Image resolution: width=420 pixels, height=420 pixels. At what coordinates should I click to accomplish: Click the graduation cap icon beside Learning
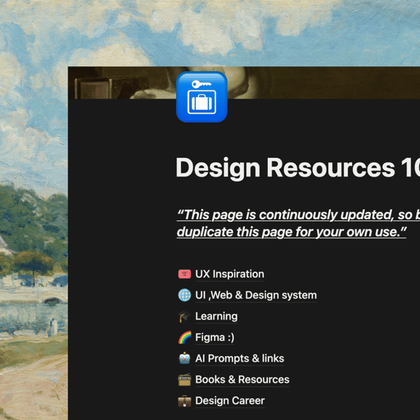(x=184, y=316)
